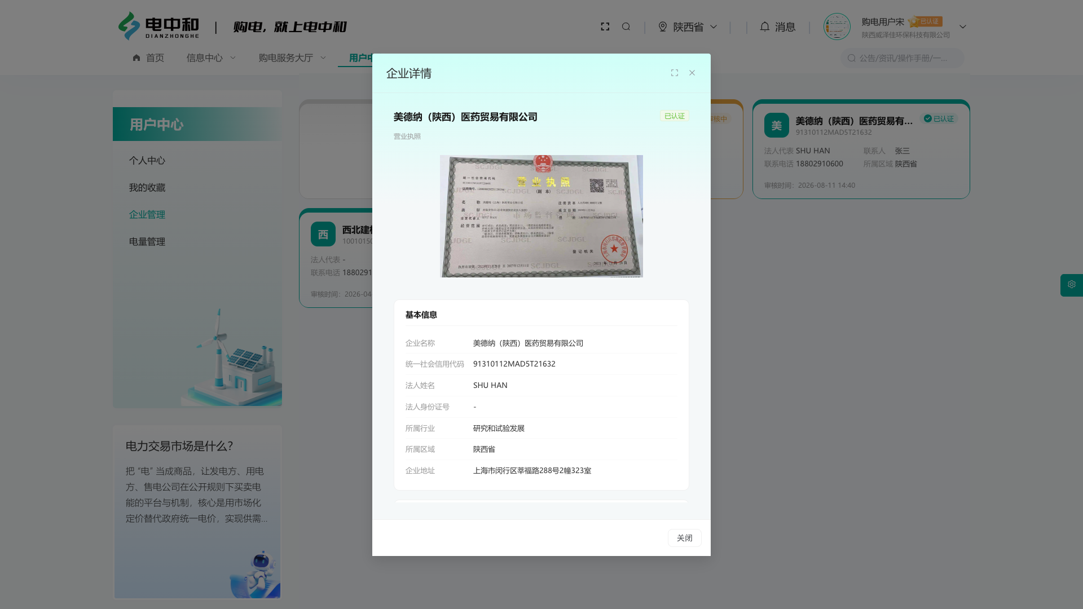Open the 美德纳（陕西）医药贸易有… company card title

click(854, 121)
